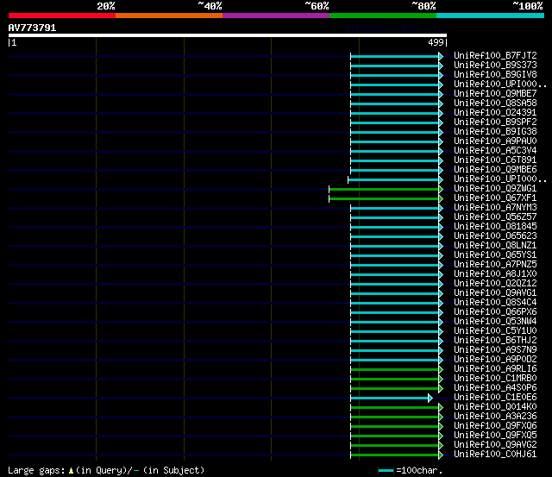The height and width of the screenshot is (477, 552).
Task: Click the cyan =100char. scale legend bar
Action: click(386, 471)
